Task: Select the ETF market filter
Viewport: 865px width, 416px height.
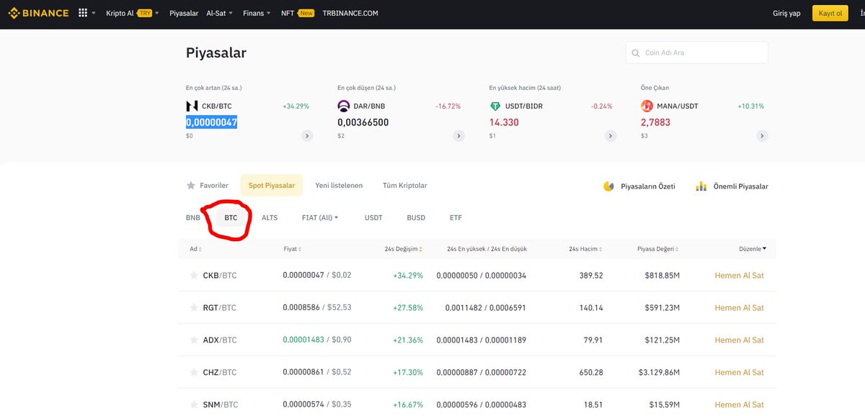Action: [x=456, y=217]
